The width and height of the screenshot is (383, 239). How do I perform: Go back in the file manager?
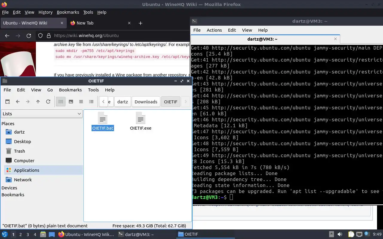pos(18,102)
